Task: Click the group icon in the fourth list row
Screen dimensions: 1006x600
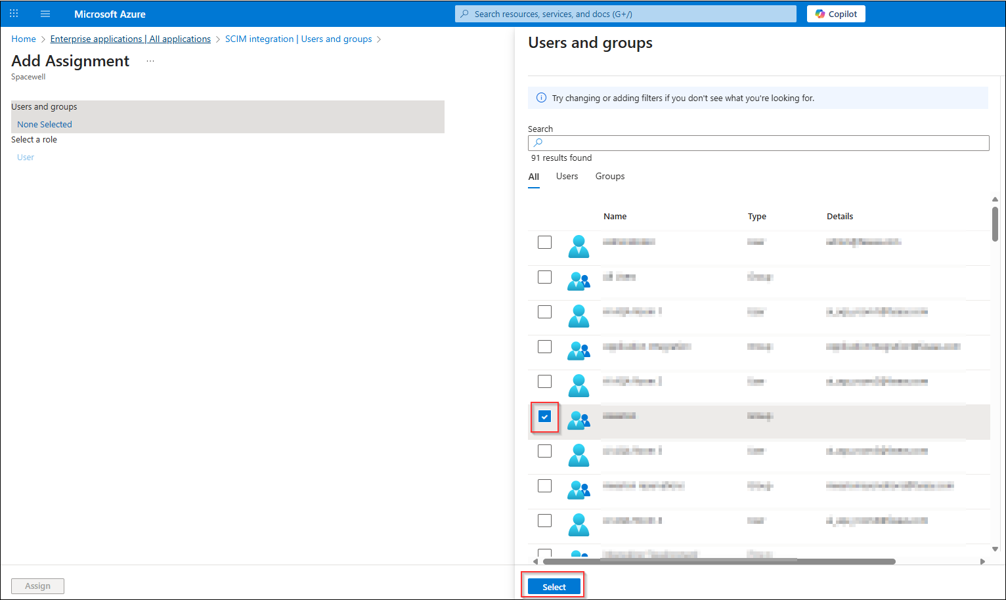Action: point(579,351)
